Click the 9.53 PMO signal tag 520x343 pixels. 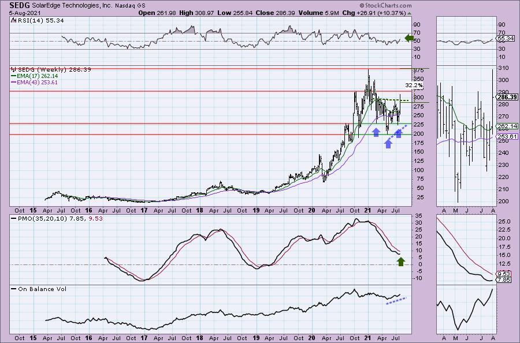(x=504, y=274)
